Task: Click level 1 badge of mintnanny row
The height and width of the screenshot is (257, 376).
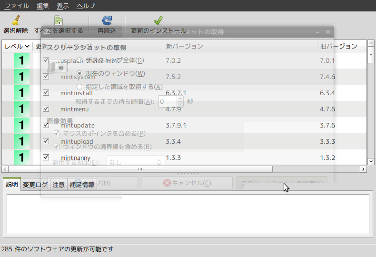Action: tap(22, 157)
